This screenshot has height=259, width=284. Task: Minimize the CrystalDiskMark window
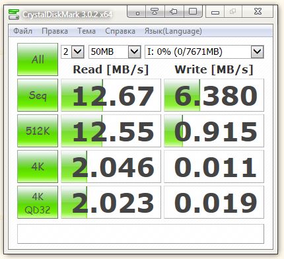[x=215, y=12]
